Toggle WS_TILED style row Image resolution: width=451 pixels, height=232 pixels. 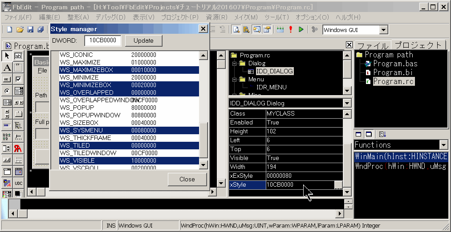(x=129, y=145)
